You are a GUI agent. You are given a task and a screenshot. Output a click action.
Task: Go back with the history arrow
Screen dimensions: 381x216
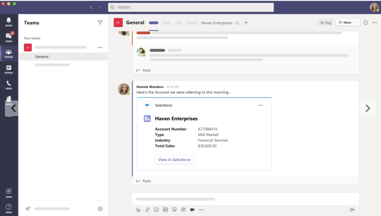(x=91, y=7)
